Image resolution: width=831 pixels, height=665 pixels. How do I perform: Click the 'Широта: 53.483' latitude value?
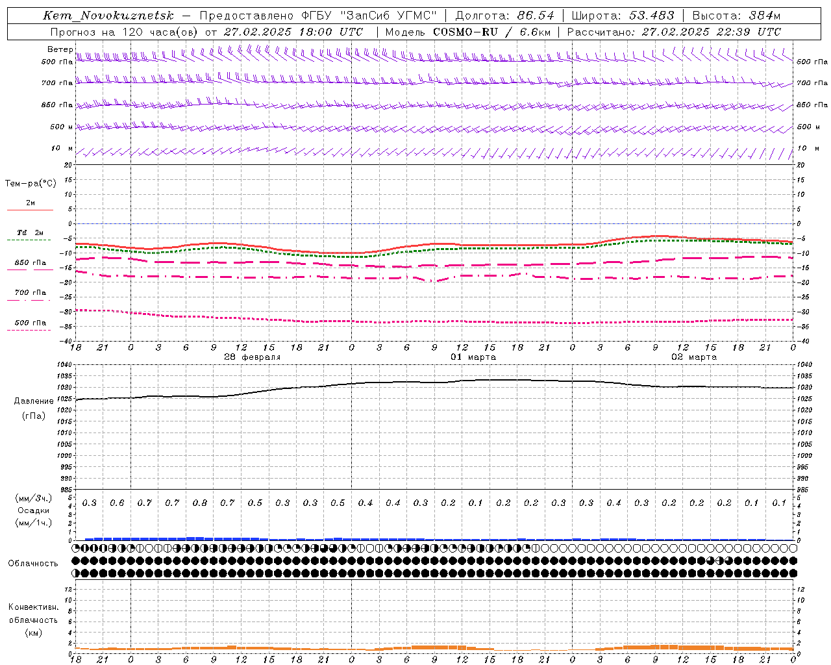[624, 16]
